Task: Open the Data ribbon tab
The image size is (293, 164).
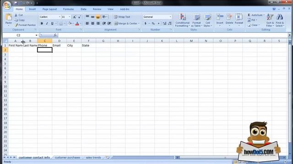Action: pos(83,9)
